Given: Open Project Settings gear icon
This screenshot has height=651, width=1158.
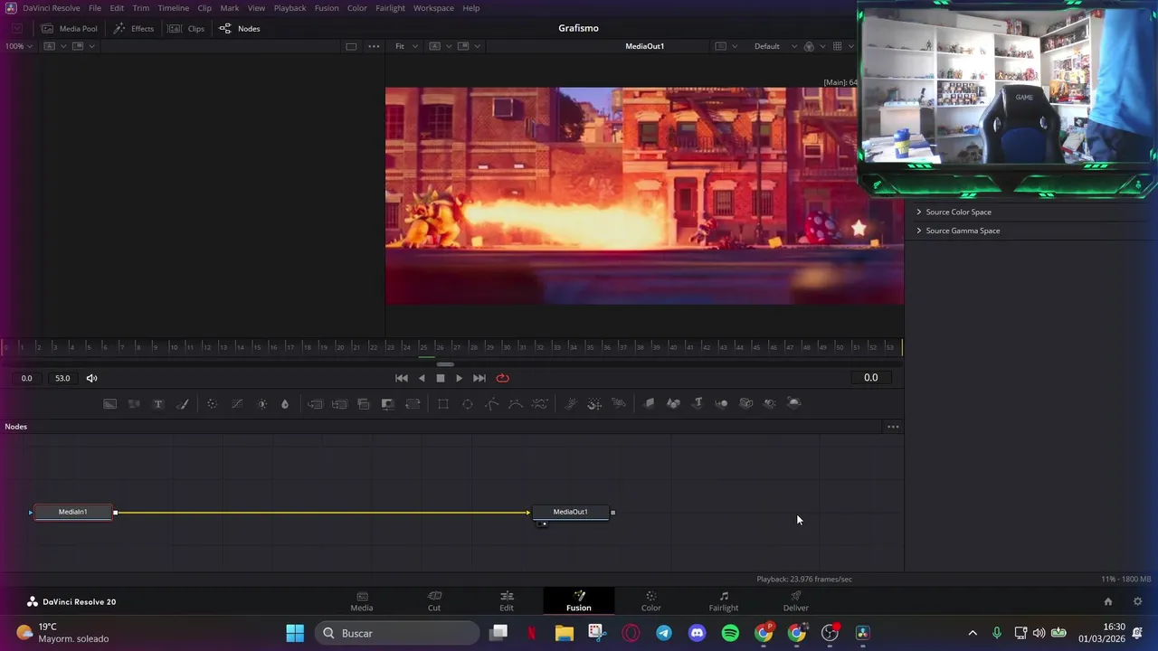Looking at the screenshot, I should tap(1138, 601).
